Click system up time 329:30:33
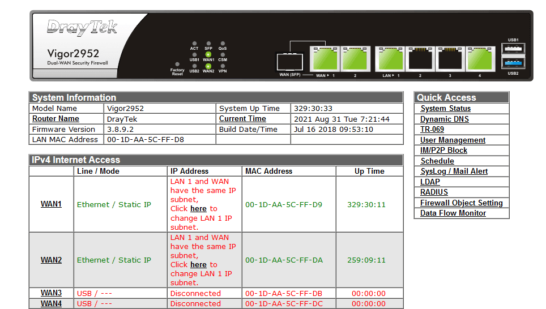546x309 pixels. (313, 109)
